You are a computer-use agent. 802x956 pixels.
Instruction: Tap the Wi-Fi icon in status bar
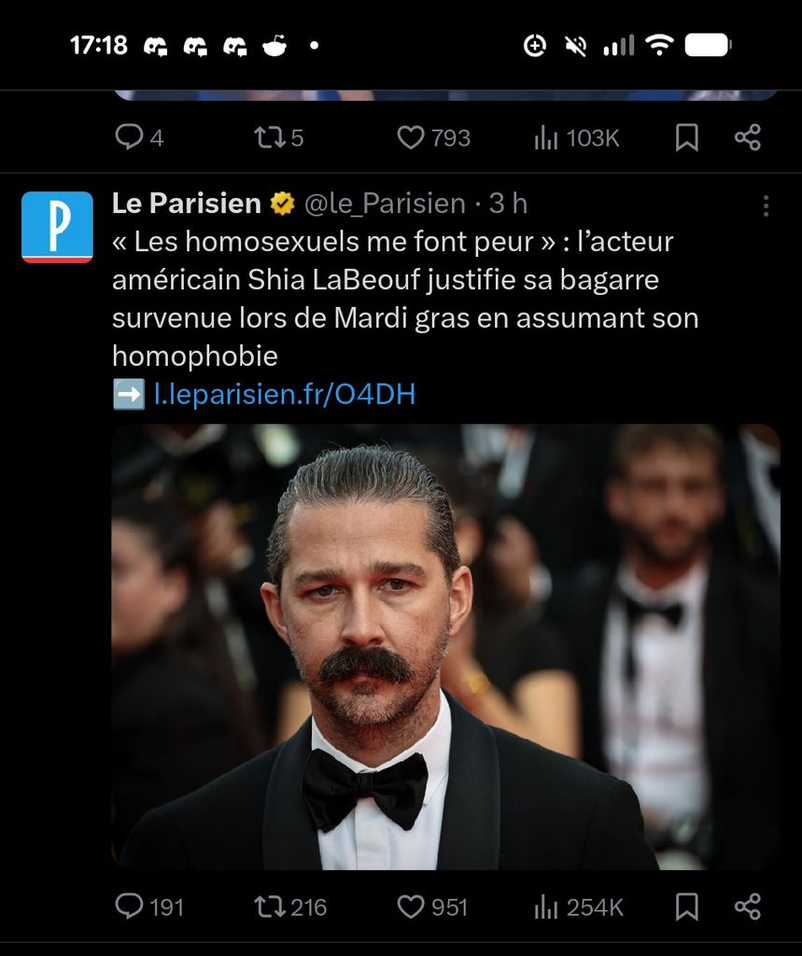pyautogui.click(x=660, y=45)
